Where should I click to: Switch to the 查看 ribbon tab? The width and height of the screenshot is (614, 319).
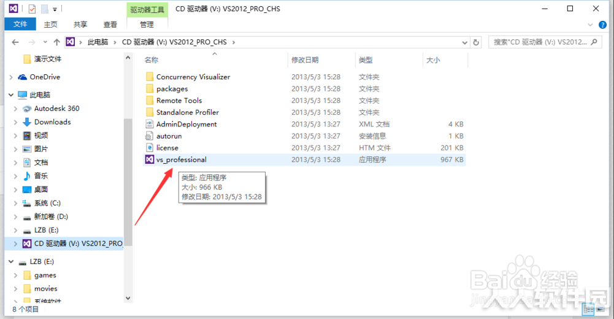pos(110,25)
